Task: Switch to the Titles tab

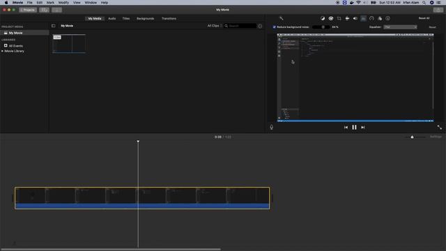Action: click(126, 19)
